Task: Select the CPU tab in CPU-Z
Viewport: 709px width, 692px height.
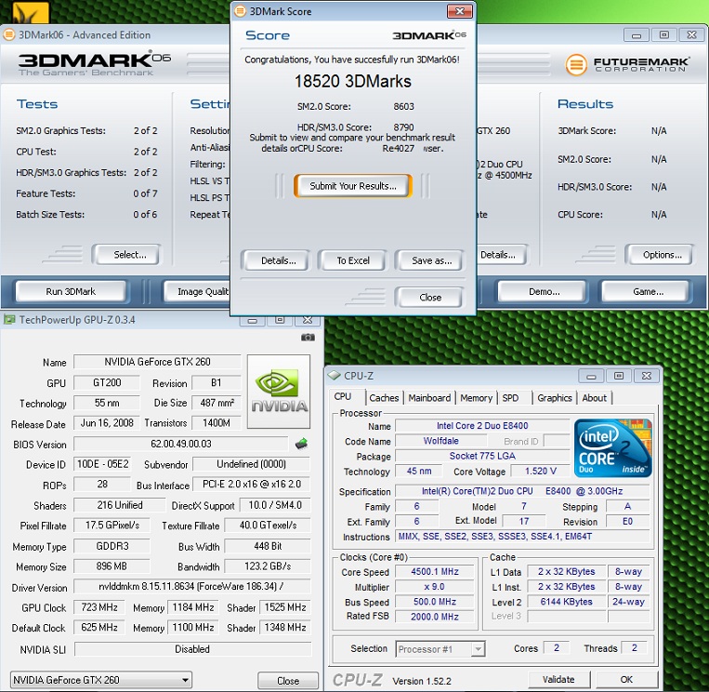Action: [x=343, y=396]
